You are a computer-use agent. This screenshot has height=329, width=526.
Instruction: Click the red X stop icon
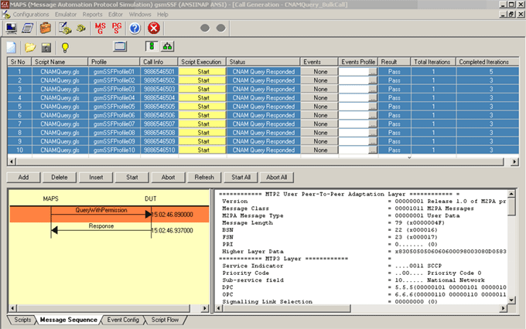[x=152, y=29]
